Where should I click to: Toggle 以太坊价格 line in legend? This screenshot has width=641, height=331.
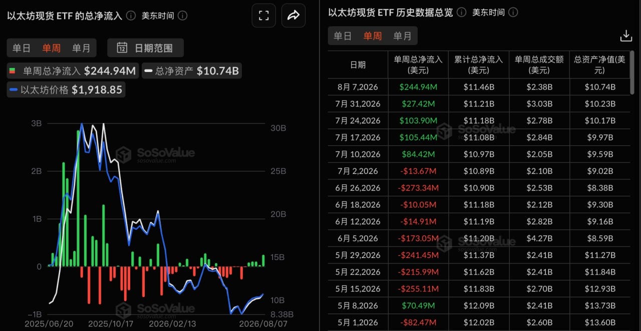pyautogui.click(x=66, y=90)
